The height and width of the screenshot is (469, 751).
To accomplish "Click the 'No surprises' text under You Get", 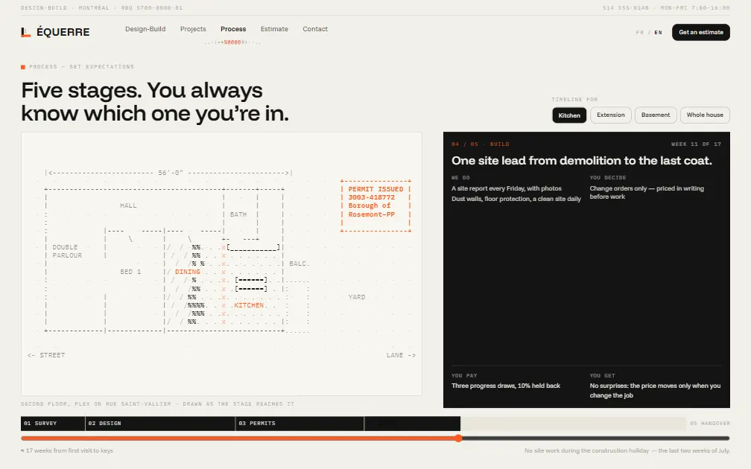I will [655, 391].
